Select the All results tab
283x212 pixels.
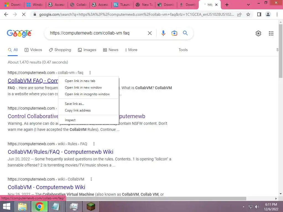click(x=13, y=50)
